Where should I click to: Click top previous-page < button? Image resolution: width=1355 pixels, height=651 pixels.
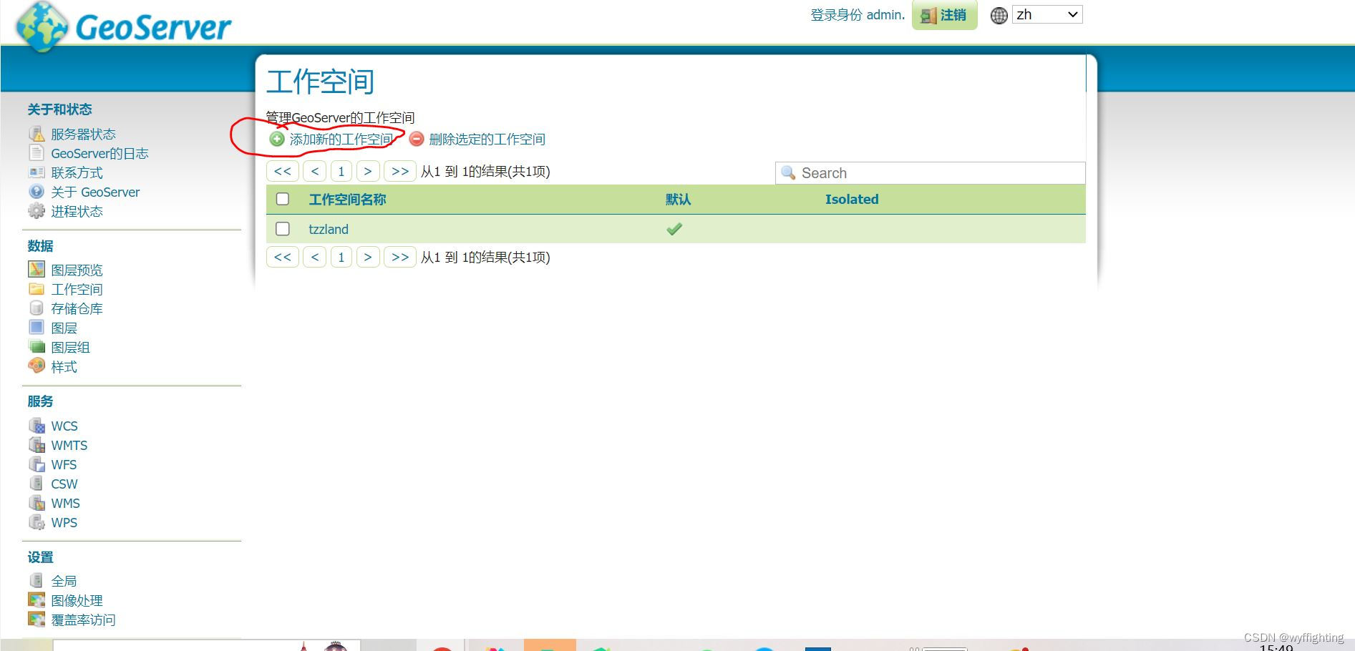pos(315,171)
